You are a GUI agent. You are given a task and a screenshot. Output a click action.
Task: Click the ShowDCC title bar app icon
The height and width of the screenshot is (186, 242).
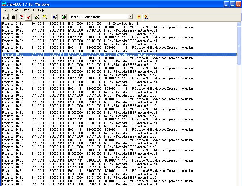[3, 4]
